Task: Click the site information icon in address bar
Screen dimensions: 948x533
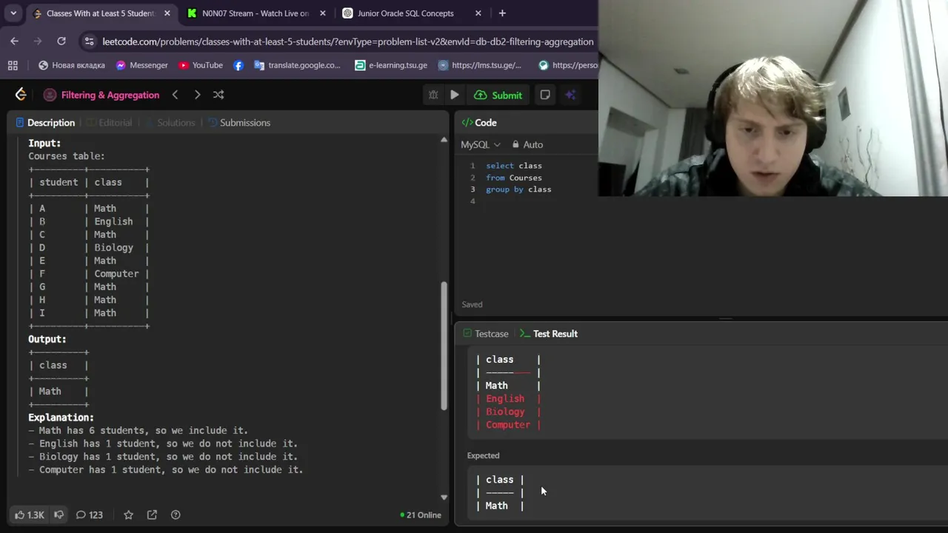Action: click(x=89, y=41)
